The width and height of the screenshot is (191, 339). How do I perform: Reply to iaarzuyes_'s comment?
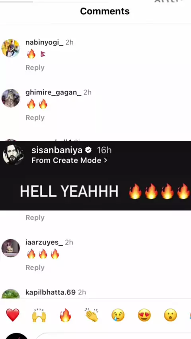tap(35, 268)
